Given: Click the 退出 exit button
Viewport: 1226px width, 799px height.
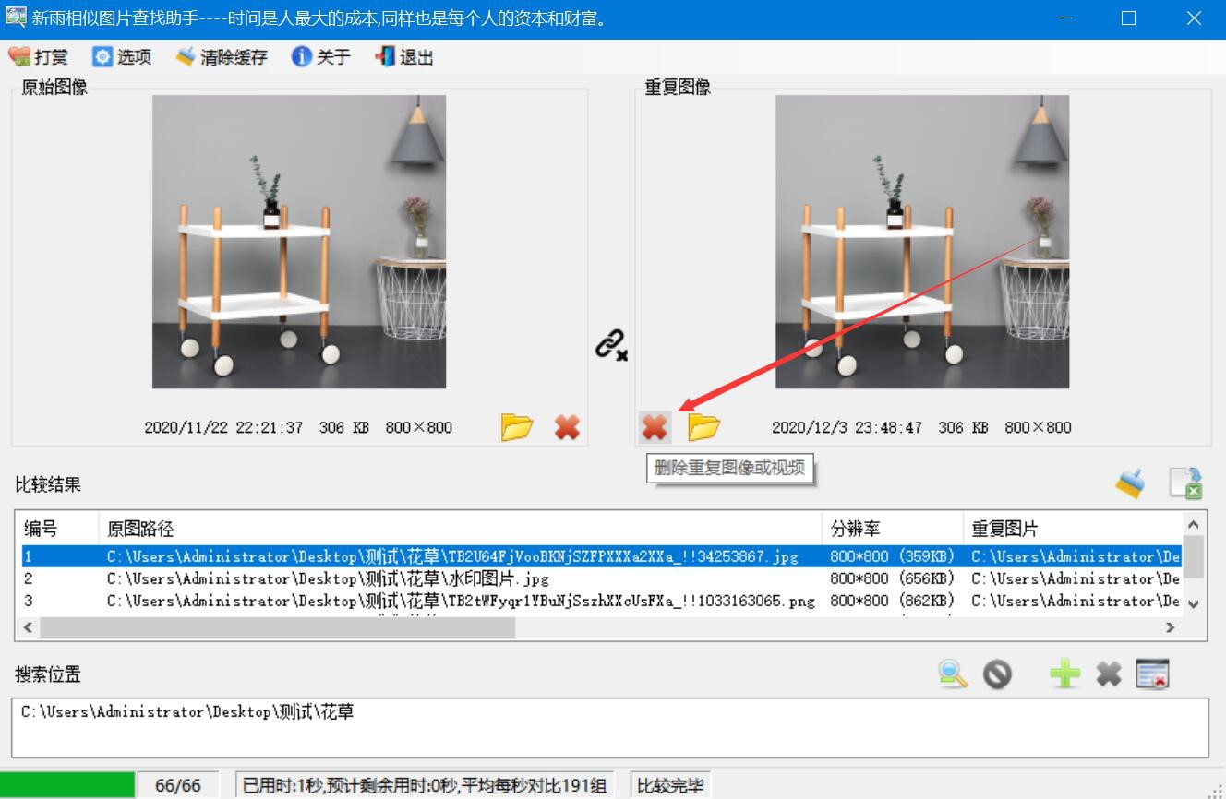Looking at the screenshot, I should tap(403, 56).
